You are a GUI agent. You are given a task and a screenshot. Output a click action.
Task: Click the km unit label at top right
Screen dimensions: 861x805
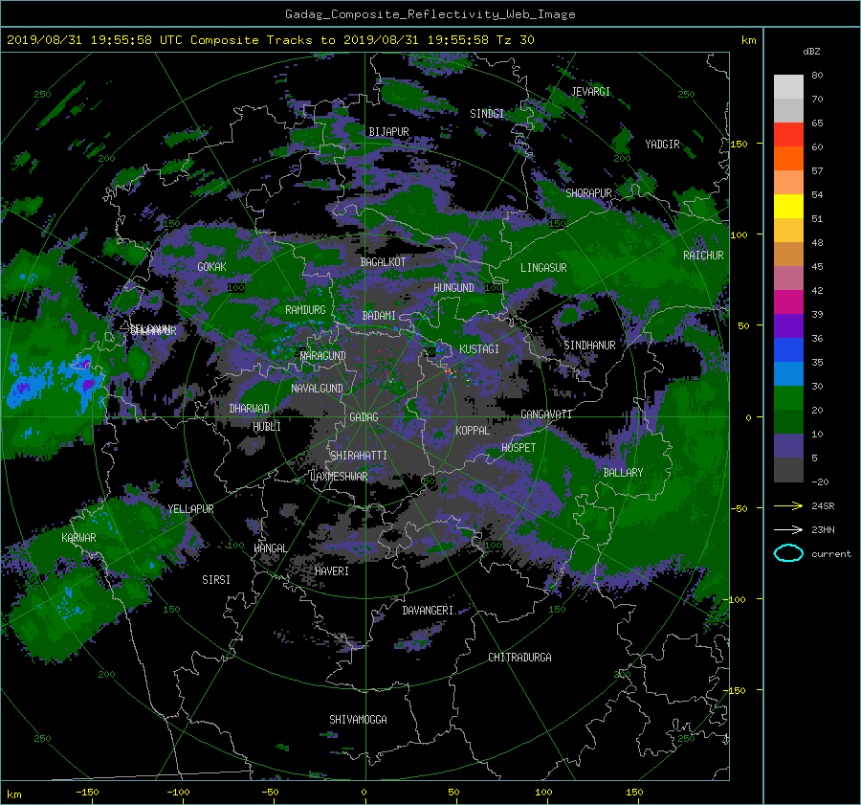click(x=748, y=40)
